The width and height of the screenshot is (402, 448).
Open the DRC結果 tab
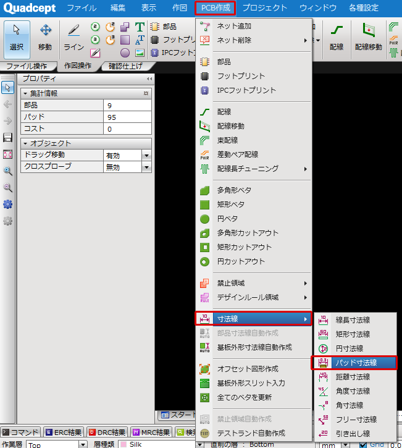pos(107,433)
